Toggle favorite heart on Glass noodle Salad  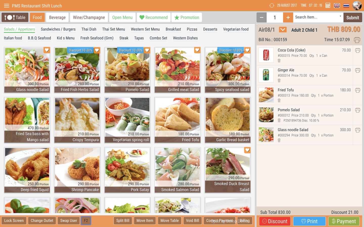coord(47,50)
